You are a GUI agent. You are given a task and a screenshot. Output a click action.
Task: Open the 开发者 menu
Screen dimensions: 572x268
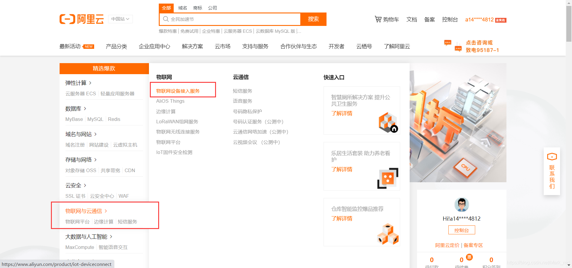336,46
